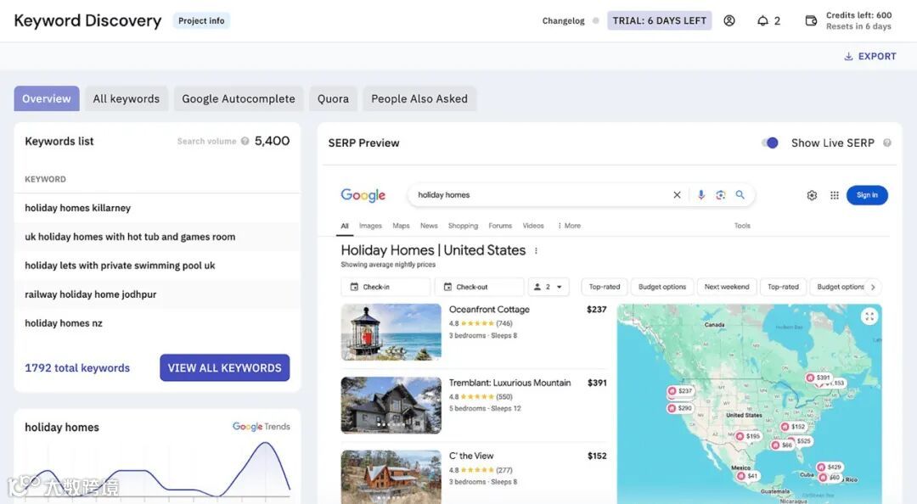917x504 pixels.
Task: Expand the More search options menu
Action: [569, 226]
